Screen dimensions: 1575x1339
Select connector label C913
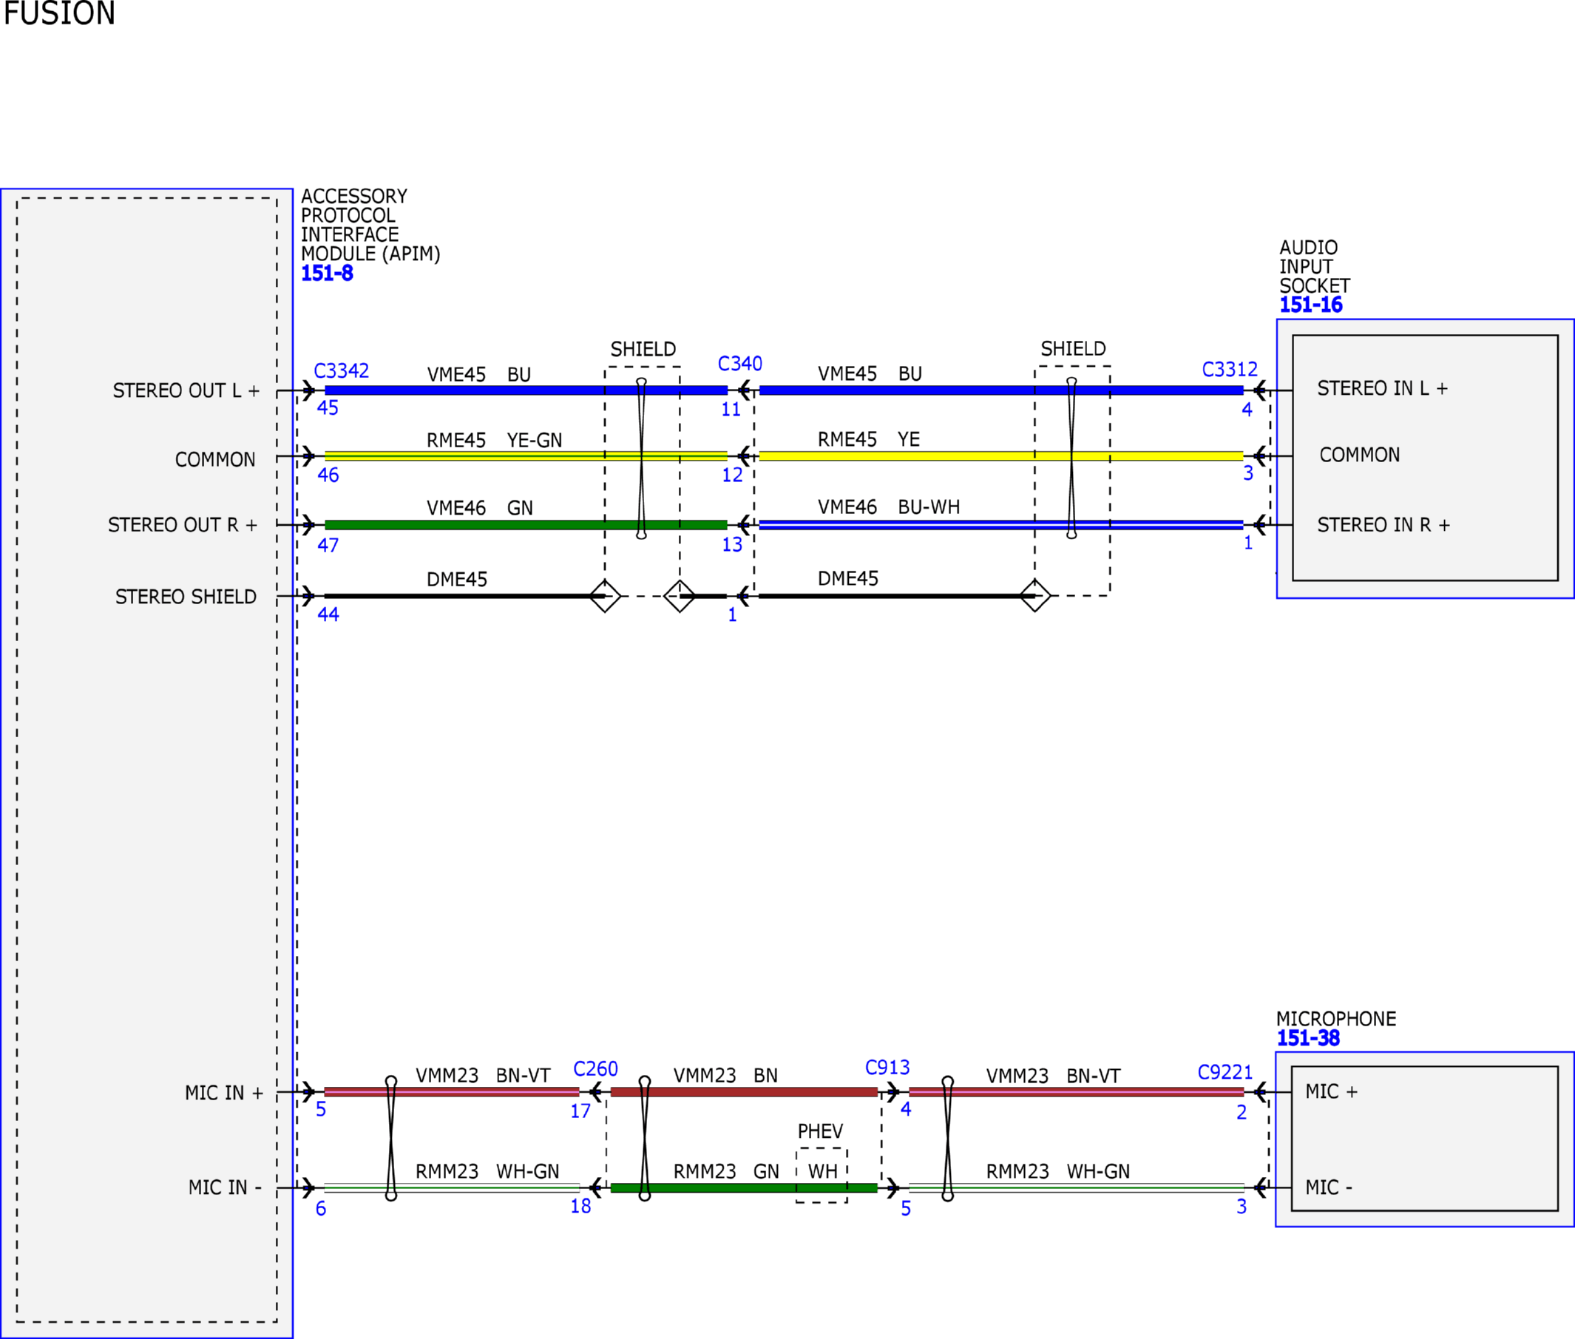[887, 1067]
